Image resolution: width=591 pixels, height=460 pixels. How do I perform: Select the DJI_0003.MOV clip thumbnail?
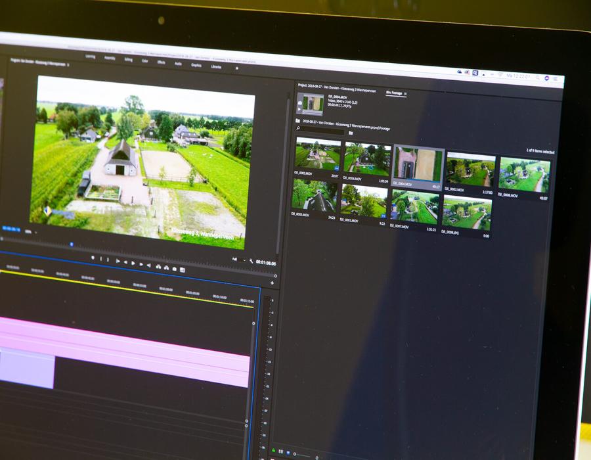point(318,154)
